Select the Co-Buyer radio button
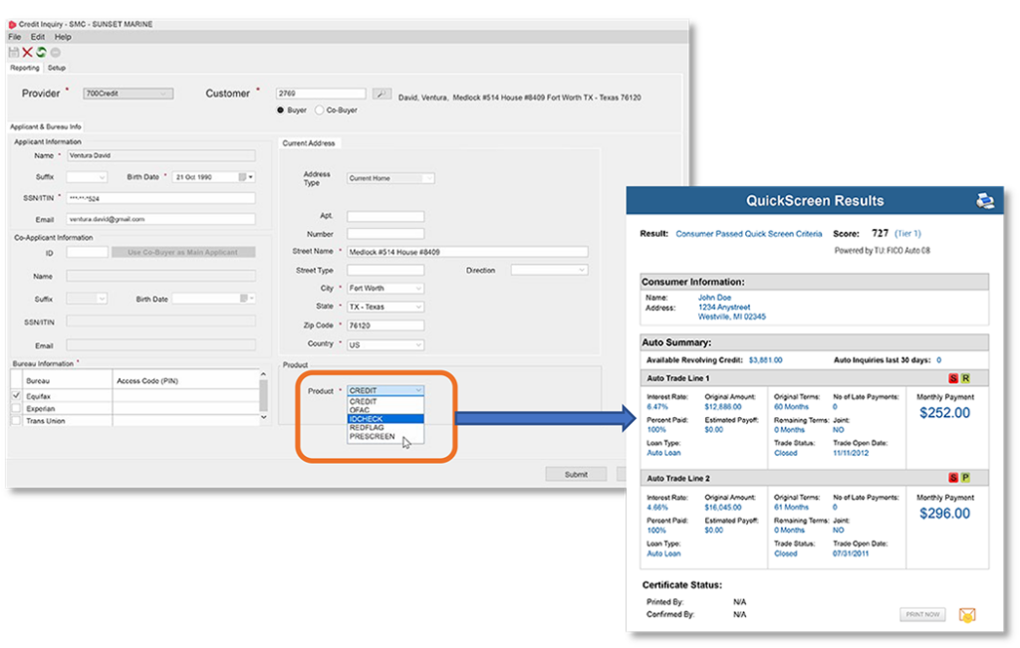 (x=320, y=110)
